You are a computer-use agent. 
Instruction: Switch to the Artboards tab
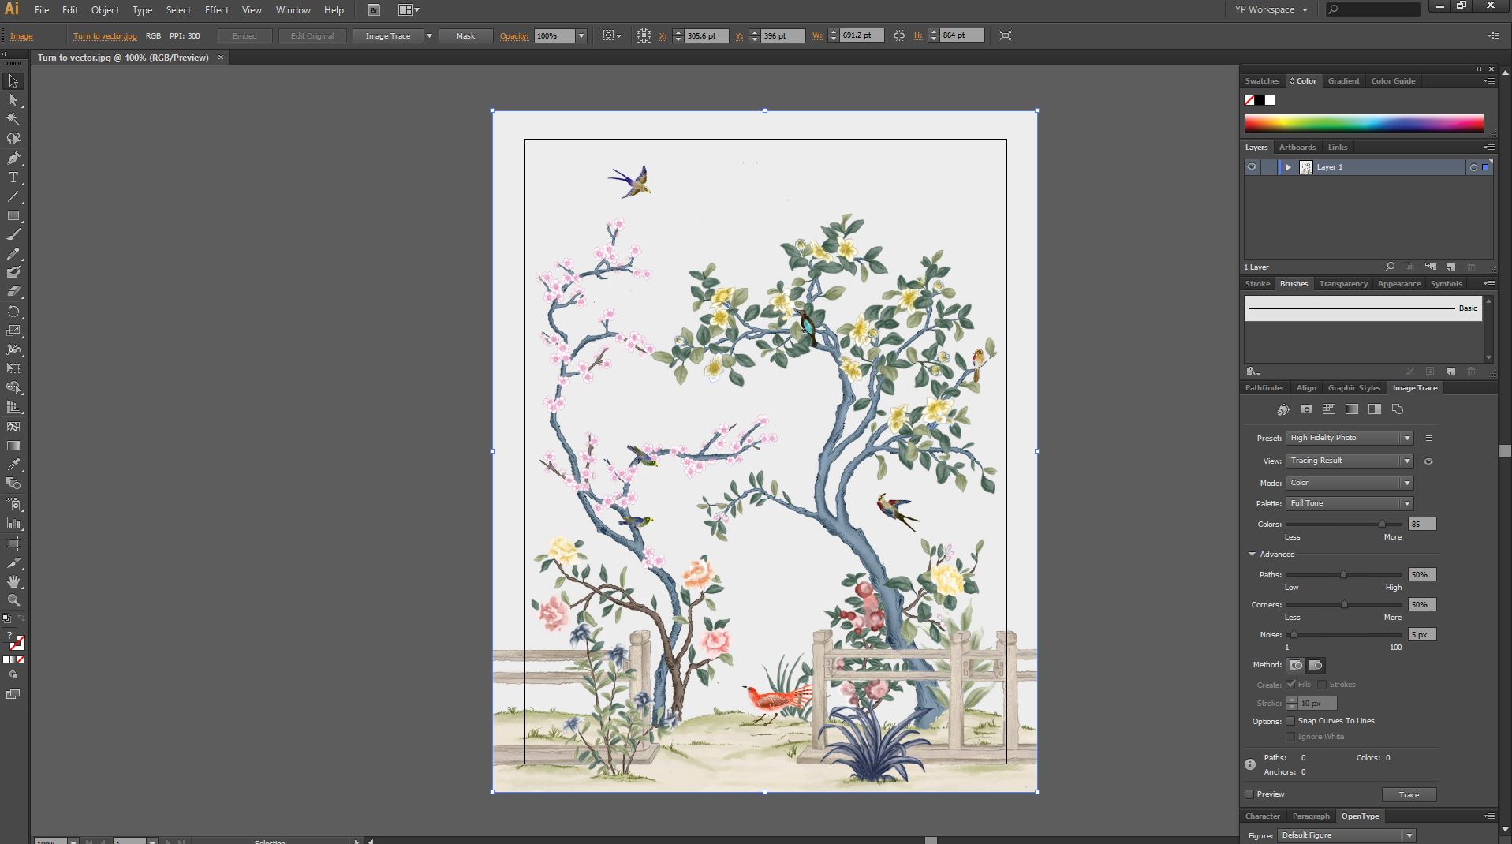point(1297,148)
